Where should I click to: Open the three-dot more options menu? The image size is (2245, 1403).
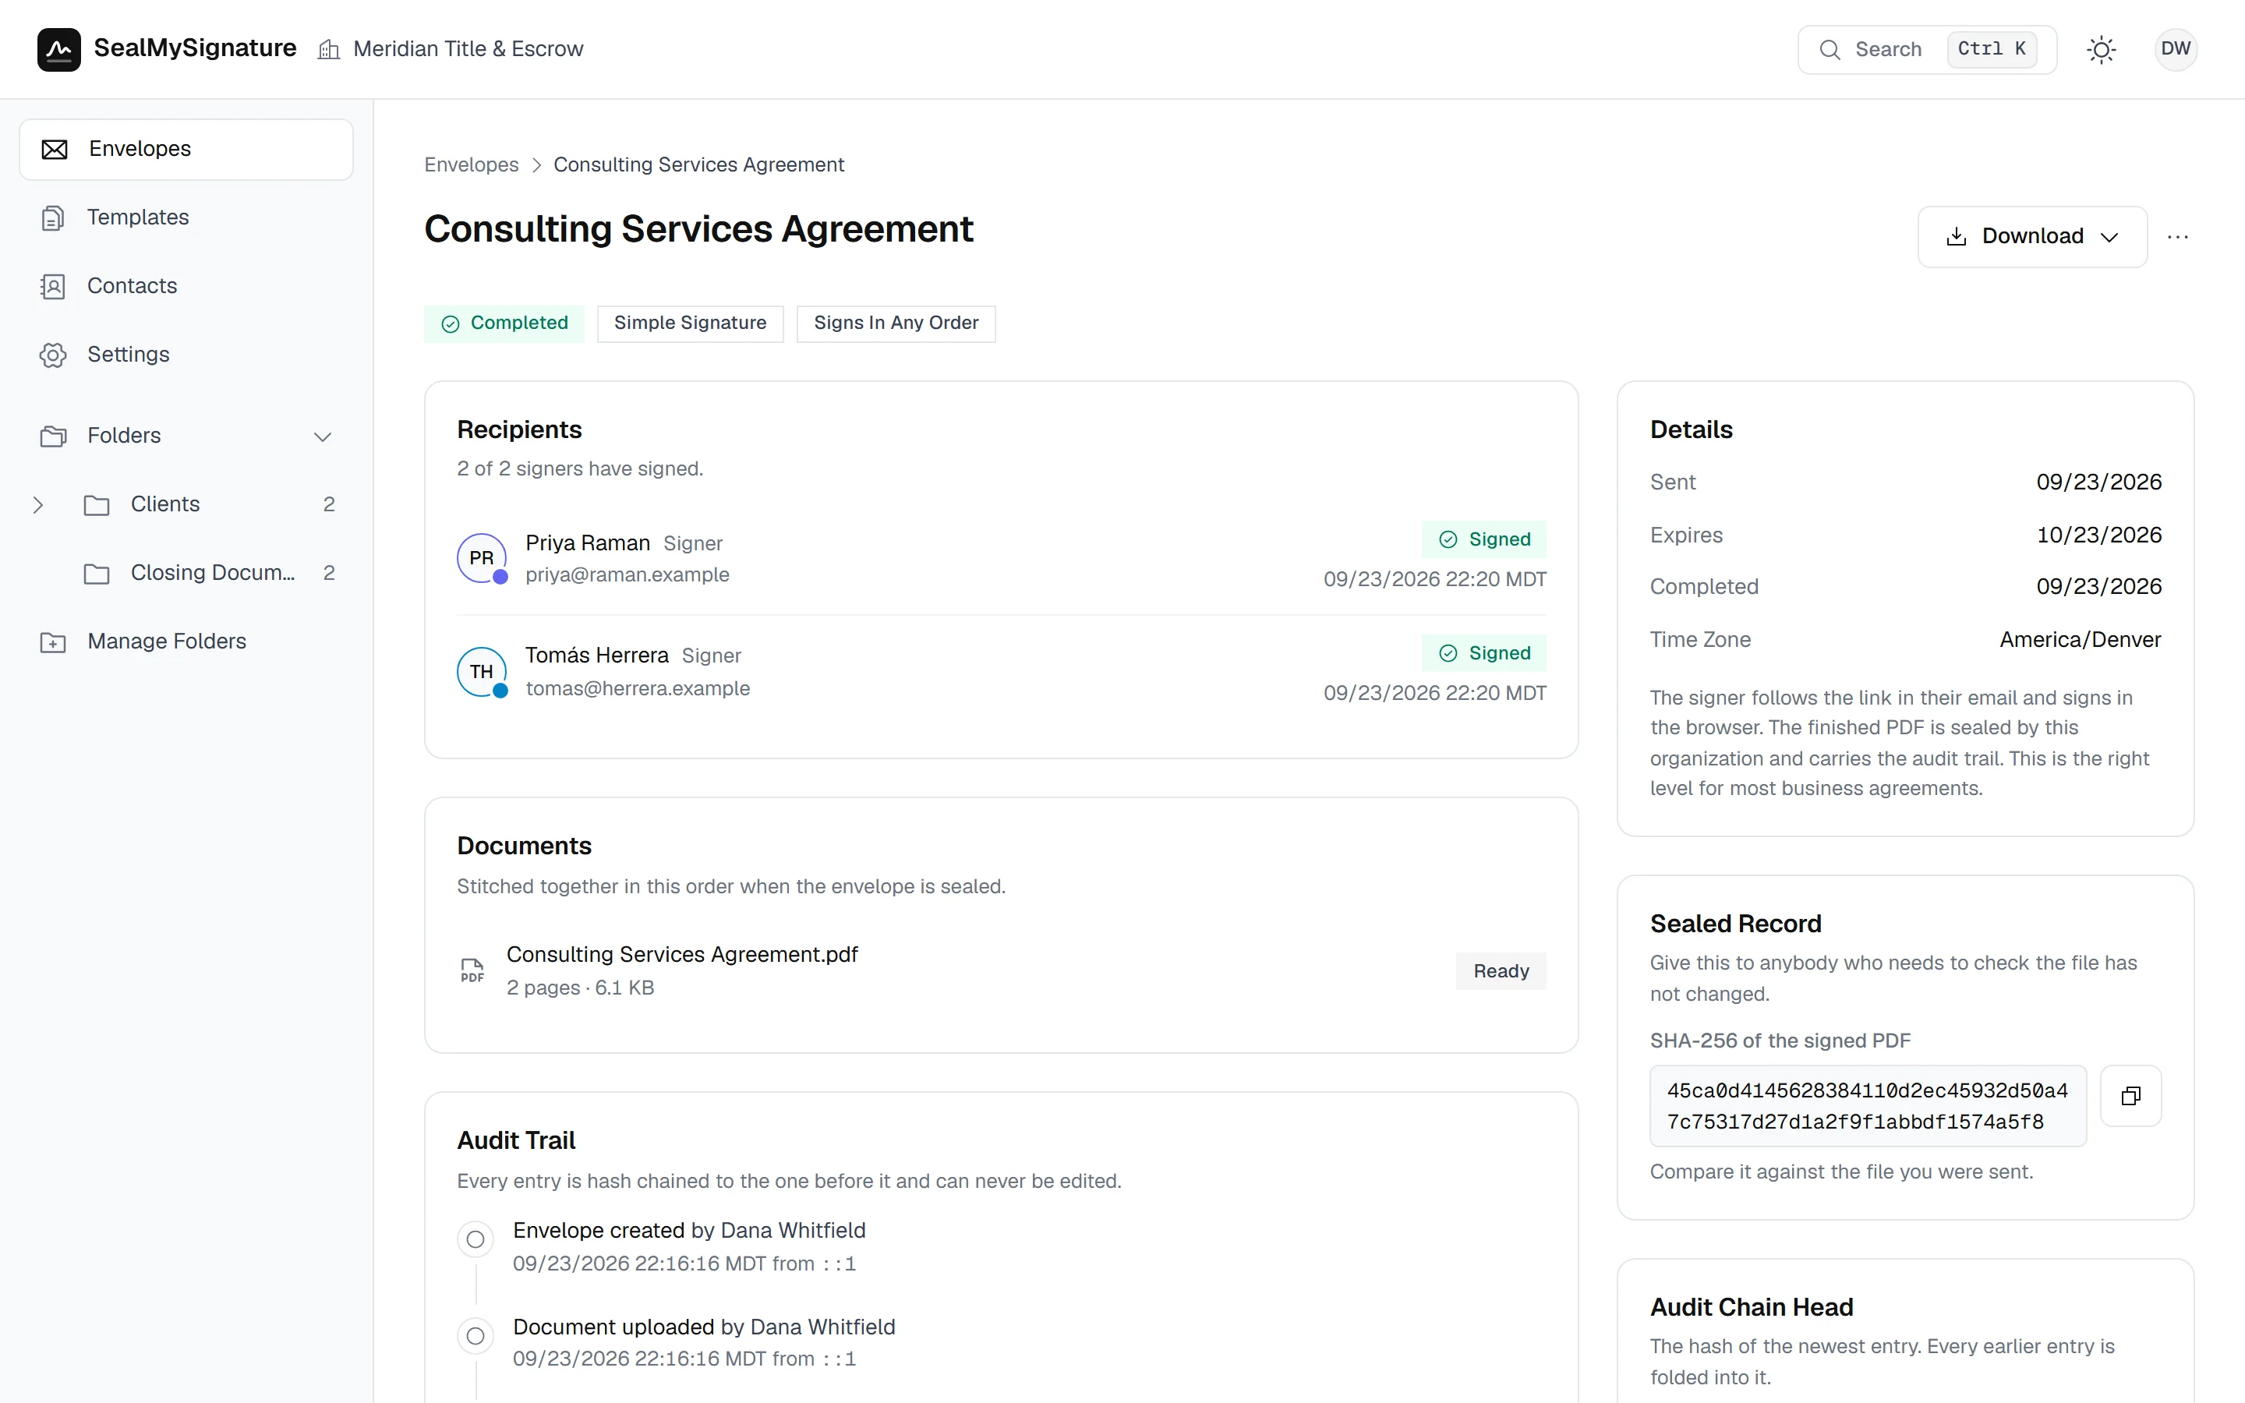click(x=2177, y=237)
